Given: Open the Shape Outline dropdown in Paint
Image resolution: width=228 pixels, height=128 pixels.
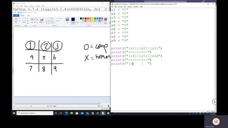Looking at the screenshot, I should [59, 18].
